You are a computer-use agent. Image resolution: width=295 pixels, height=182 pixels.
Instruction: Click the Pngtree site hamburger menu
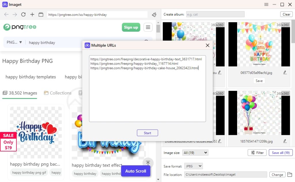148,27
